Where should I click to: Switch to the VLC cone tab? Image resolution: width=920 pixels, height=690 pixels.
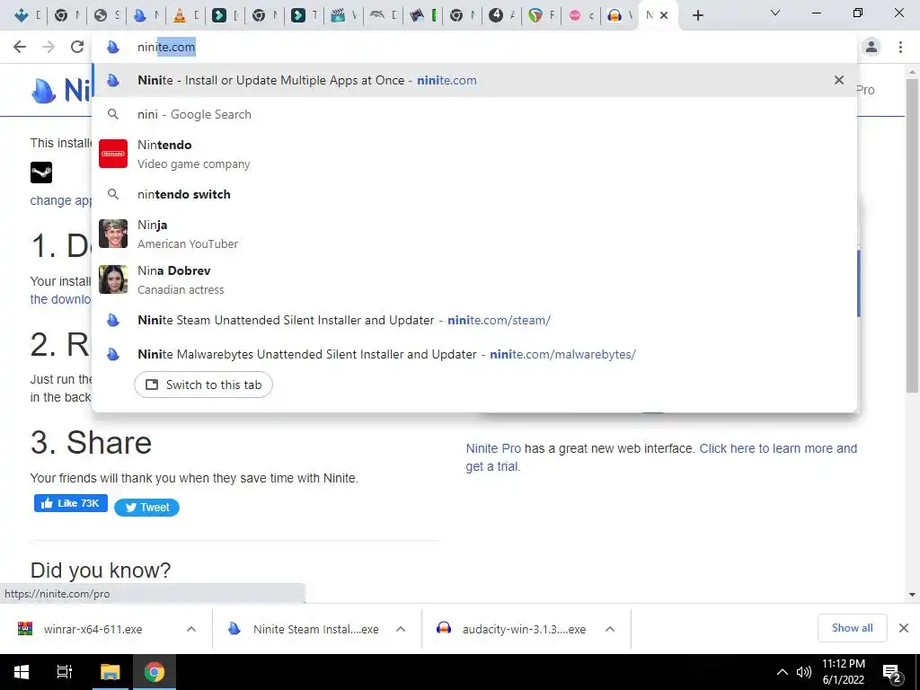coord(180,15)
